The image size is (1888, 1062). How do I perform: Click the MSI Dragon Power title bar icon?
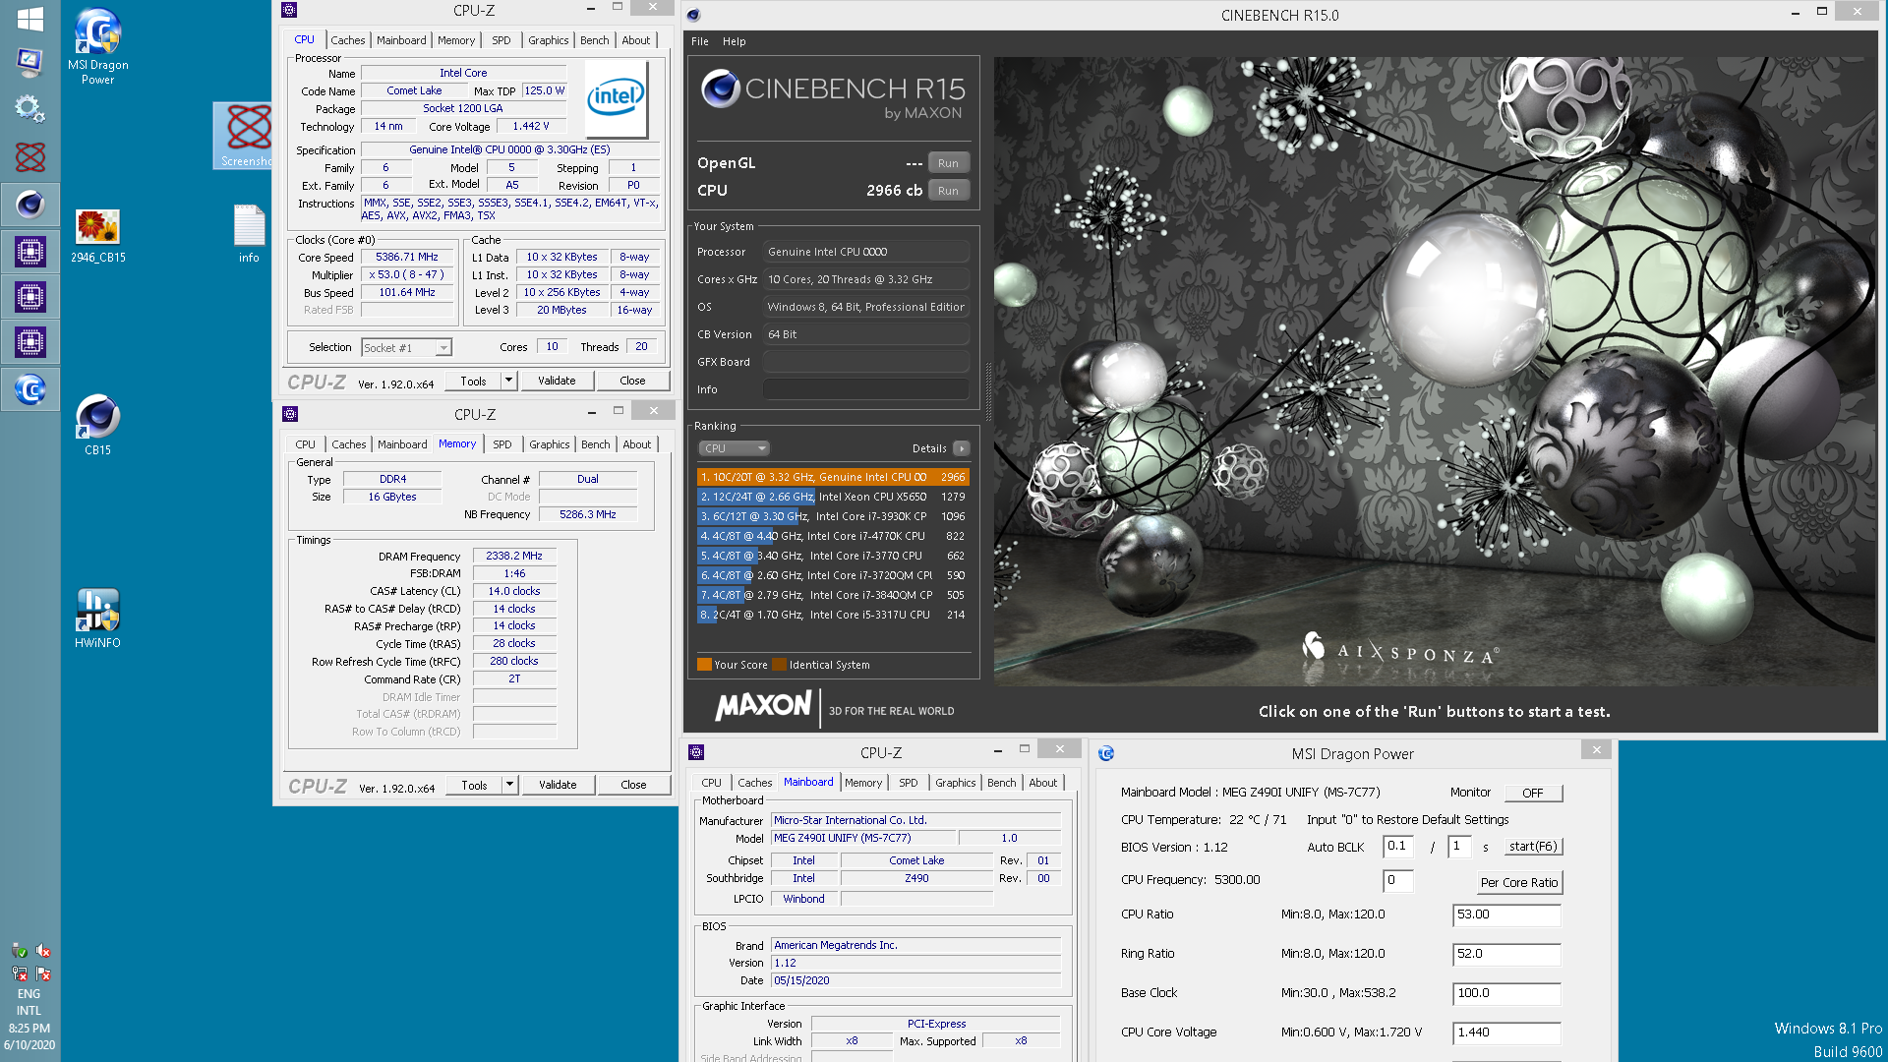tap(1106, 753)
